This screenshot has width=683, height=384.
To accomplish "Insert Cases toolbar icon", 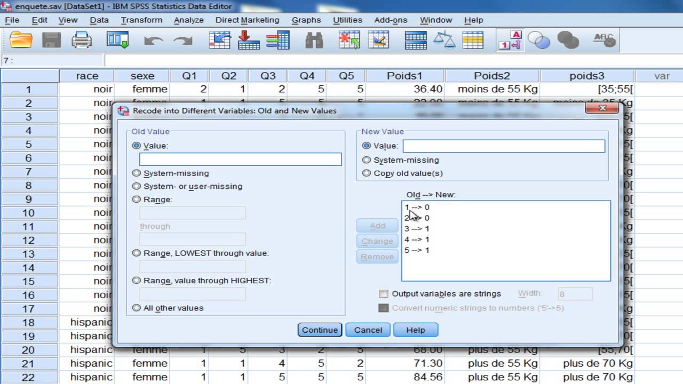I will click(x=350, y=40).
